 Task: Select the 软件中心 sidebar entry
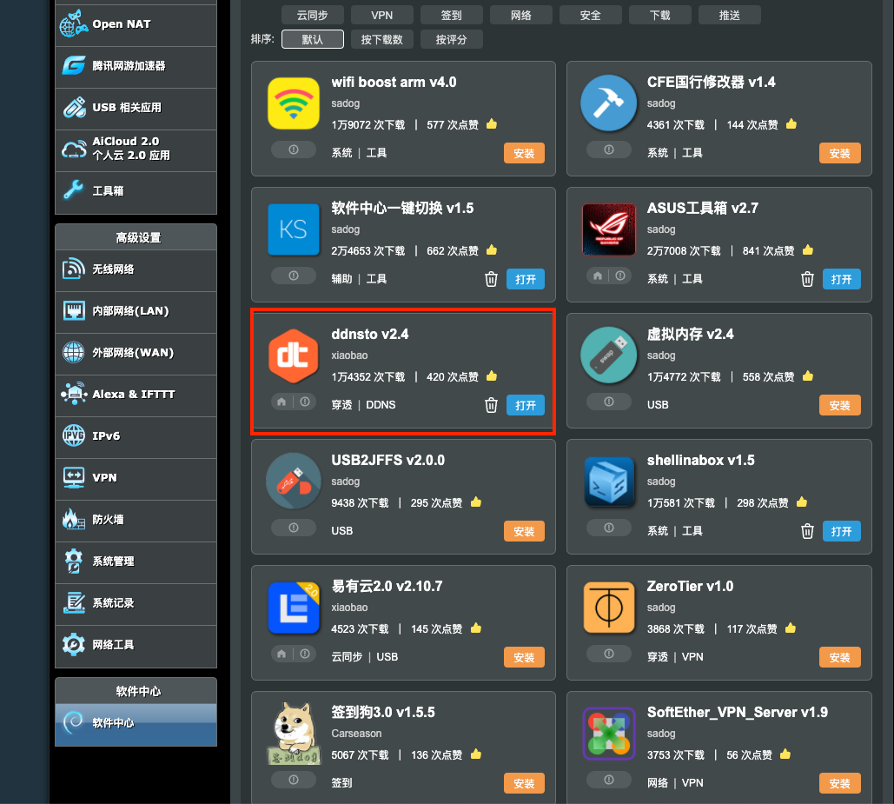pyautogui.click(x=136, y=723)
